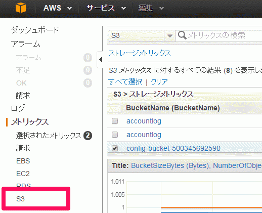The height and width of the screenshot is (213, 262).
Task: Focus the メトリックスの検索 search field
Action: point(219,35)
